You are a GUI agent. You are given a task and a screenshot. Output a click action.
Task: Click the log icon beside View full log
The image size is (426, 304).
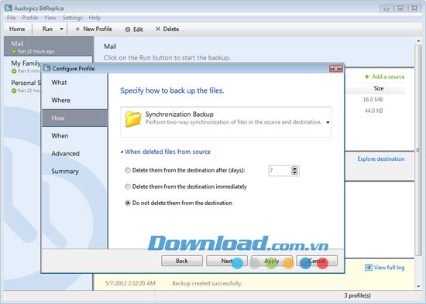pos(369,268)
